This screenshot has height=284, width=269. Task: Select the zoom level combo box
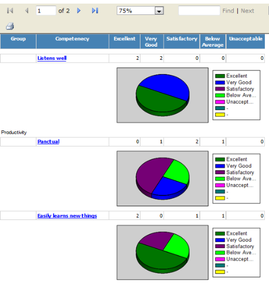click(x=140, y=11)
